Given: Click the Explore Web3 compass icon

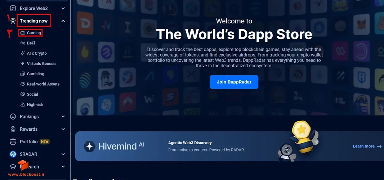Looking at the screenshot, I should (13, 8).
